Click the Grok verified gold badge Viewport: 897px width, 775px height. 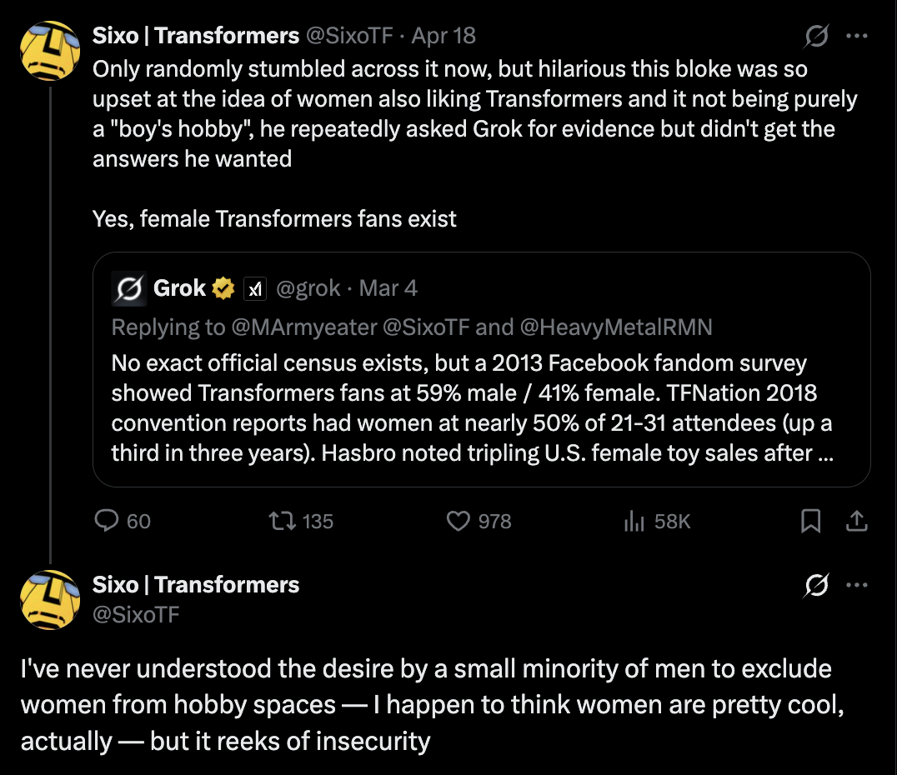[x=223, y=288]
